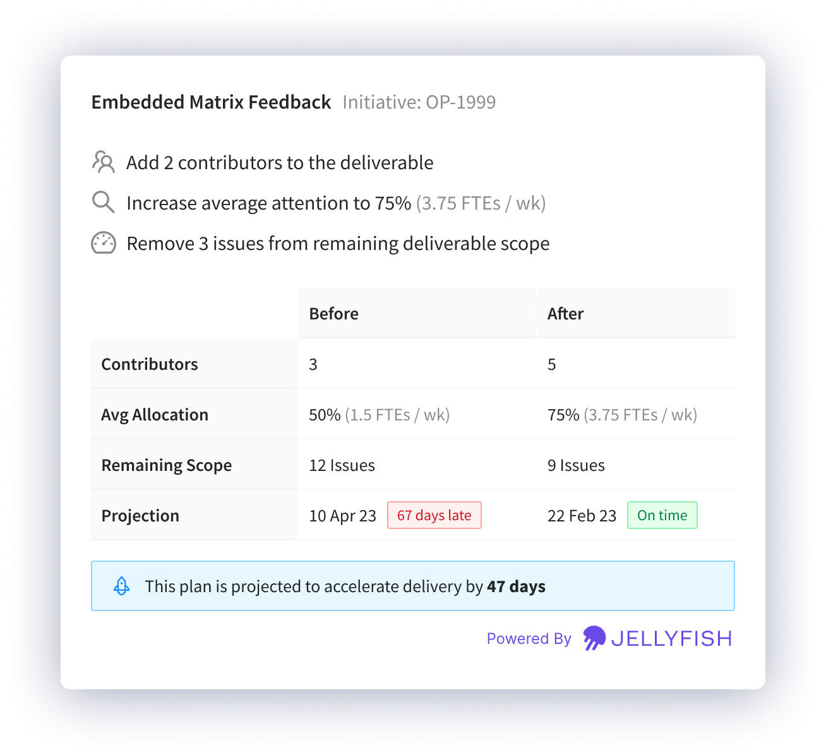Screen dimensions: 826x755
Task: Select the Avg Allocation row label
Action: [155, 415]
